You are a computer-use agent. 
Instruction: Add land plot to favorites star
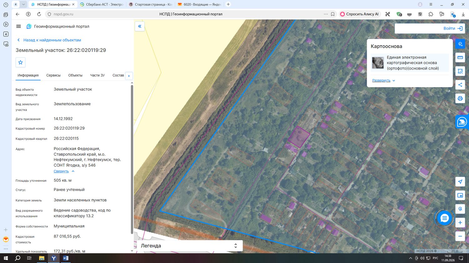coord(21,62)
